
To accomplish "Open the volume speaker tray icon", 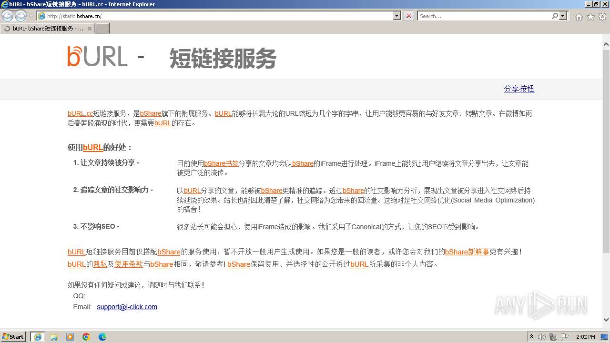I will (x=542, y=337).
